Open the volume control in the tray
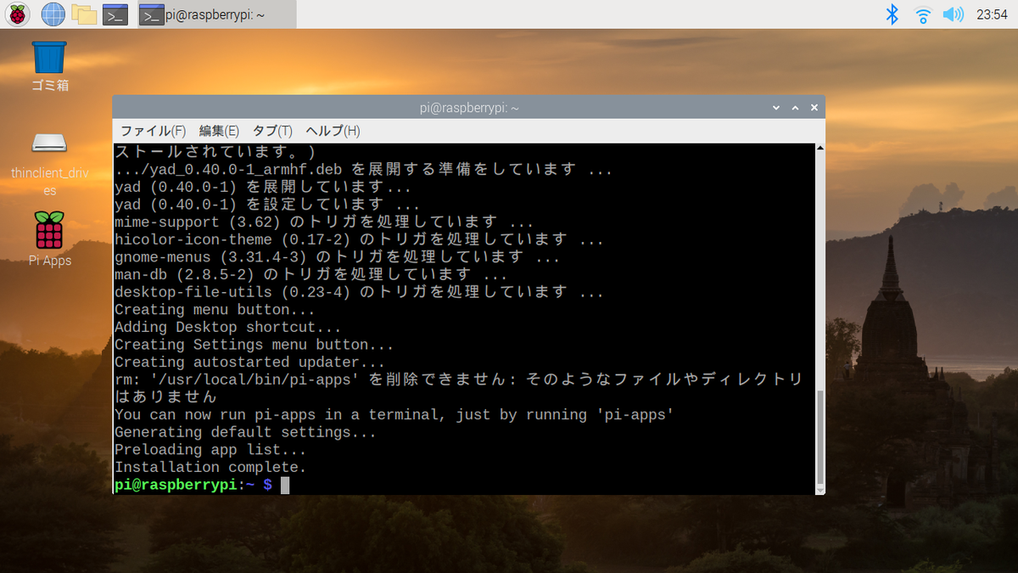The width and height of the screenshot is (1018, 573). point(954,14)
